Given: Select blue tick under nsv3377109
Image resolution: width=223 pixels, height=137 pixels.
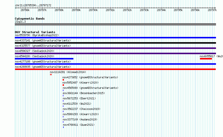Looking at the screenshot, I should [63, 122].
